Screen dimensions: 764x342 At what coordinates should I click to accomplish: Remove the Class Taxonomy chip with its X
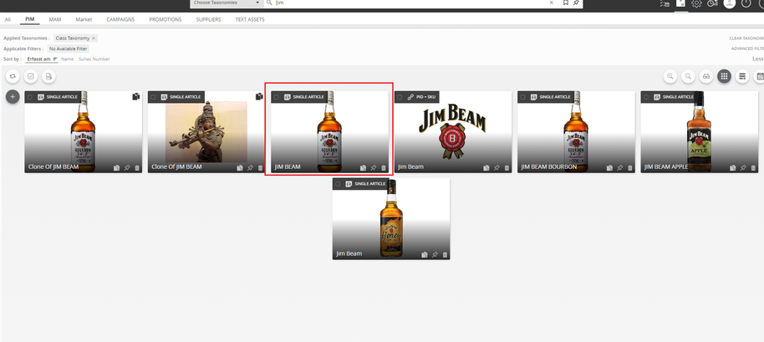click(x=94, y=38)
